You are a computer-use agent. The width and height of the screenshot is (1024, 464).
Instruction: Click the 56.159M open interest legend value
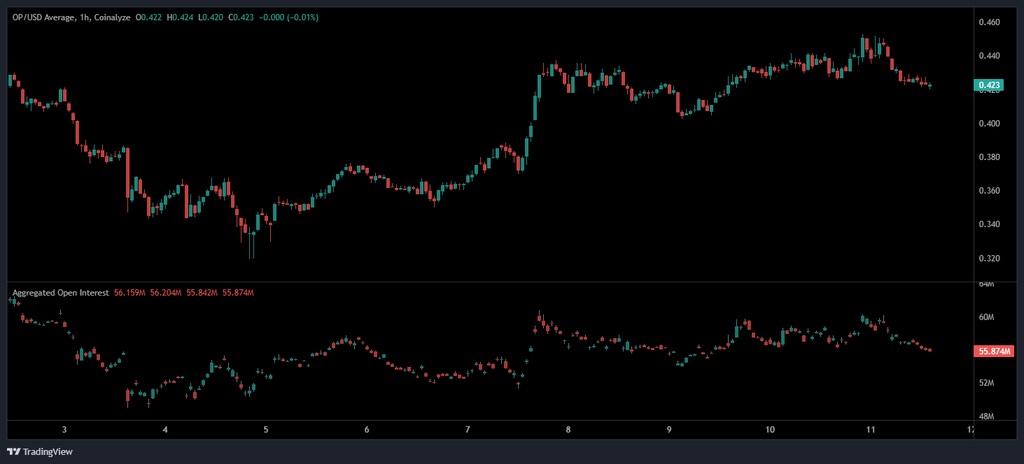pyautogui.click(x=128, y=293)
